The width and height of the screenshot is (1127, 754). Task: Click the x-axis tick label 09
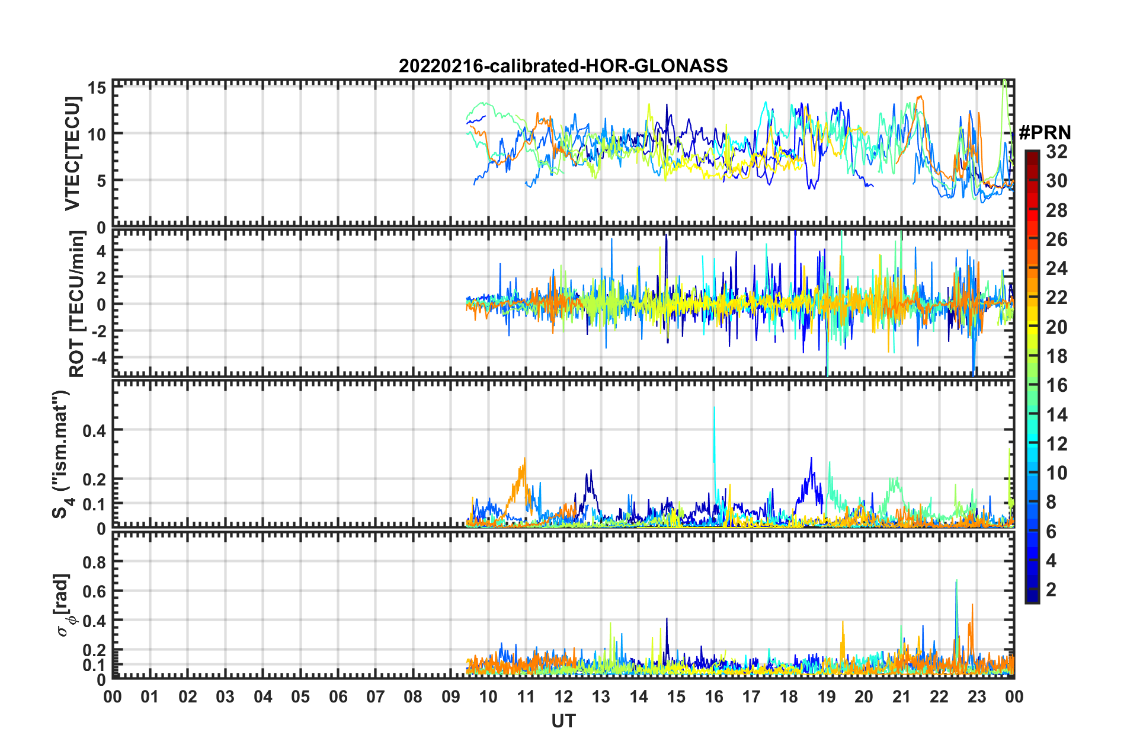coord(451,697)
